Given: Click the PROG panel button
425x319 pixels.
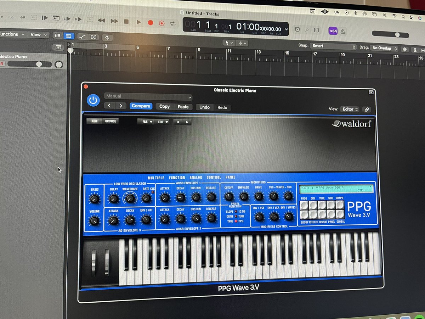Looking at the screenshot, I should pos(304,205).
